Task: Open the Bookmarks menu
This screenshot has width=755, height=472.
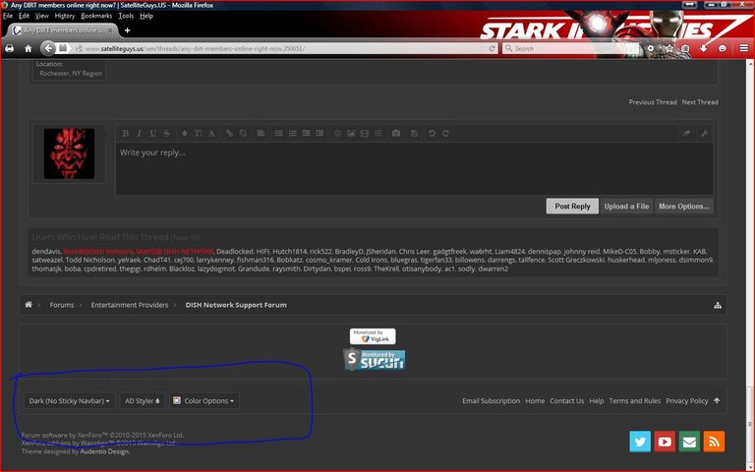Action: tap(96, 16)
